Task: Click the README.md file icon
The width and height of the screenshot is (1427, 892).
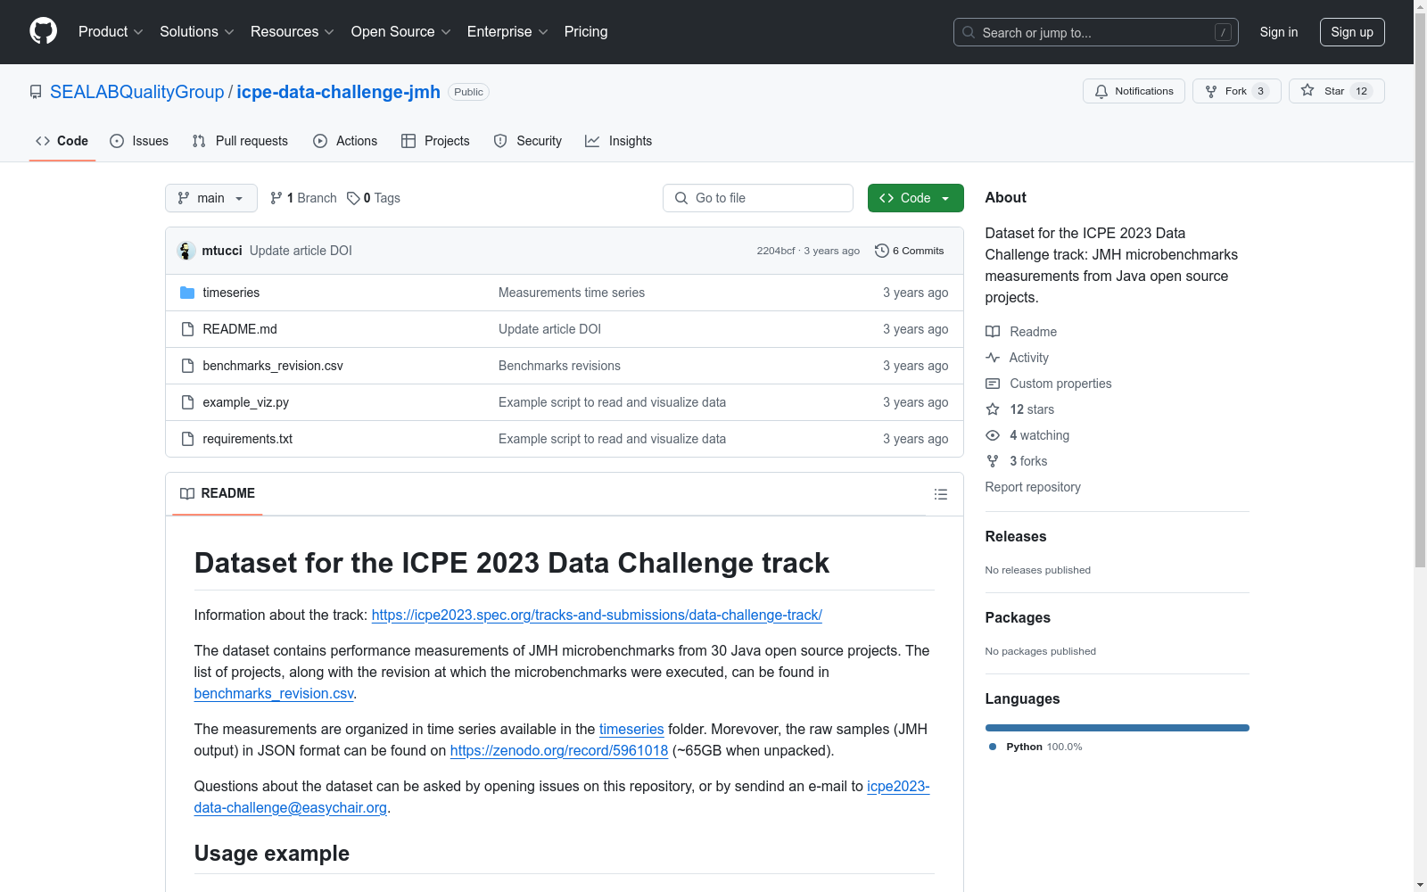Action: tap(187, 329)
